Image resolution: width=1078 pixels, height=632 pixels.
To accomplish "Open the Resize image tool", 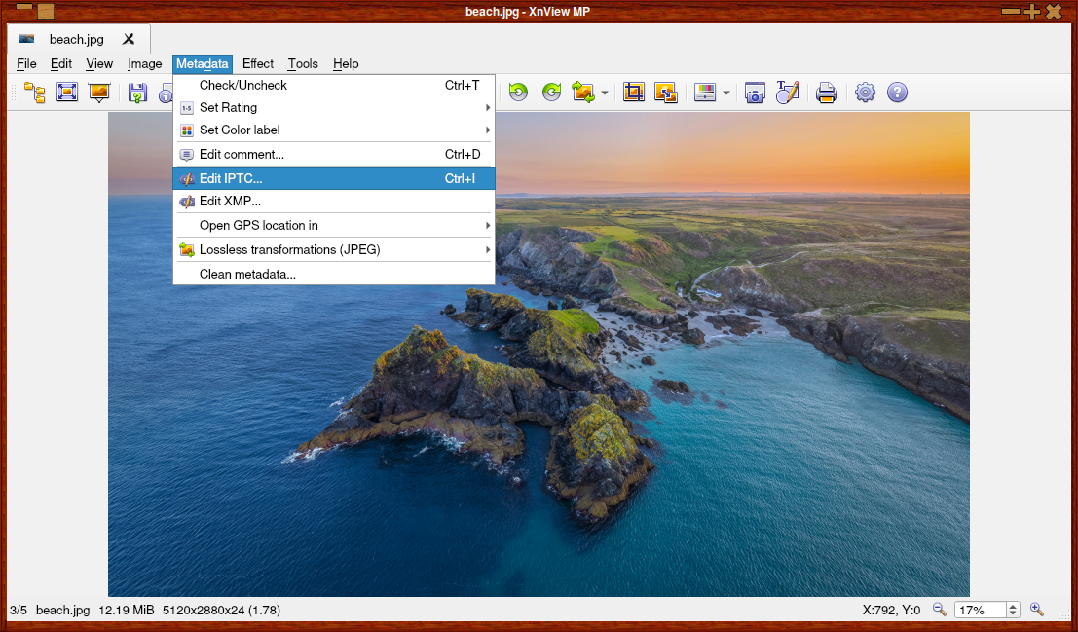I will coord(666,92).
